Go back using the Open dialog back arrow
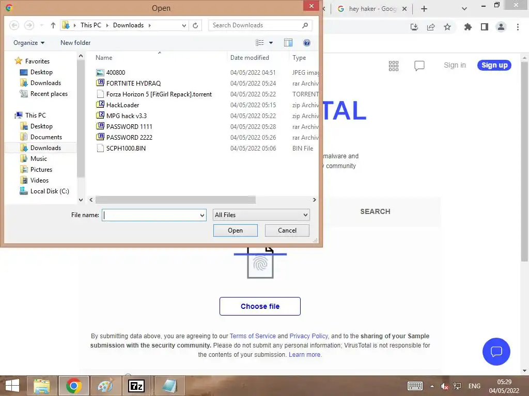The image size is (529, 396). (14, 25)
